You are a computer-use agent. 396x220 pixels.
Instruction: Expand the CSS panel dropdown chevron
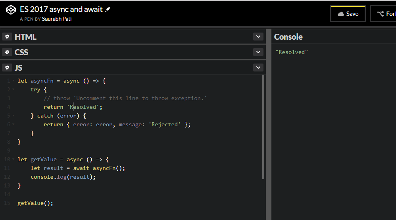tap(258, 52)
